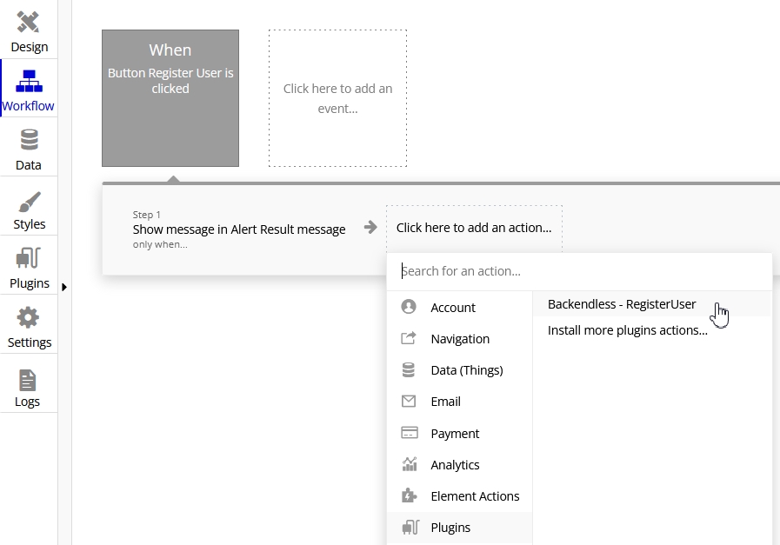Click the Email category envelope icon

coord(409,402)
